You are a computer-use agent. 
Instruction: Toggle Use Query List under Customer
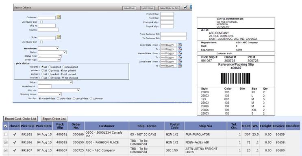click(x=41, y=22)
